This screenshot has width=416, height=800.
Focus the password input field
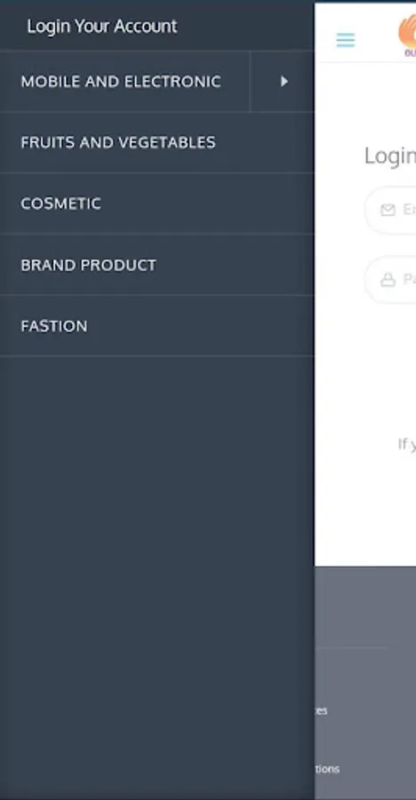tap(390, 279)
